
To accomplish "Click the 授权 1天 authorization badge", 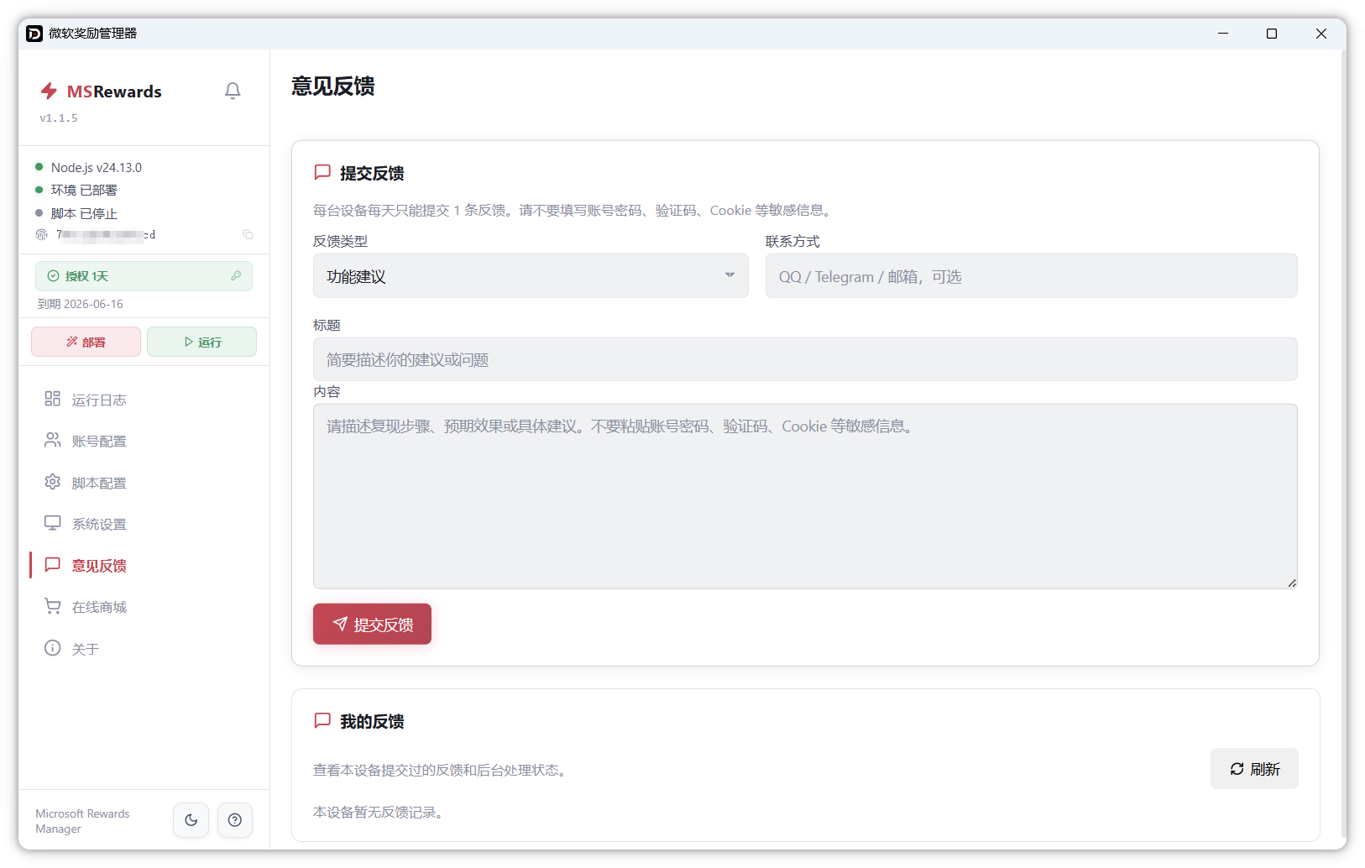I will click(144, 276).
